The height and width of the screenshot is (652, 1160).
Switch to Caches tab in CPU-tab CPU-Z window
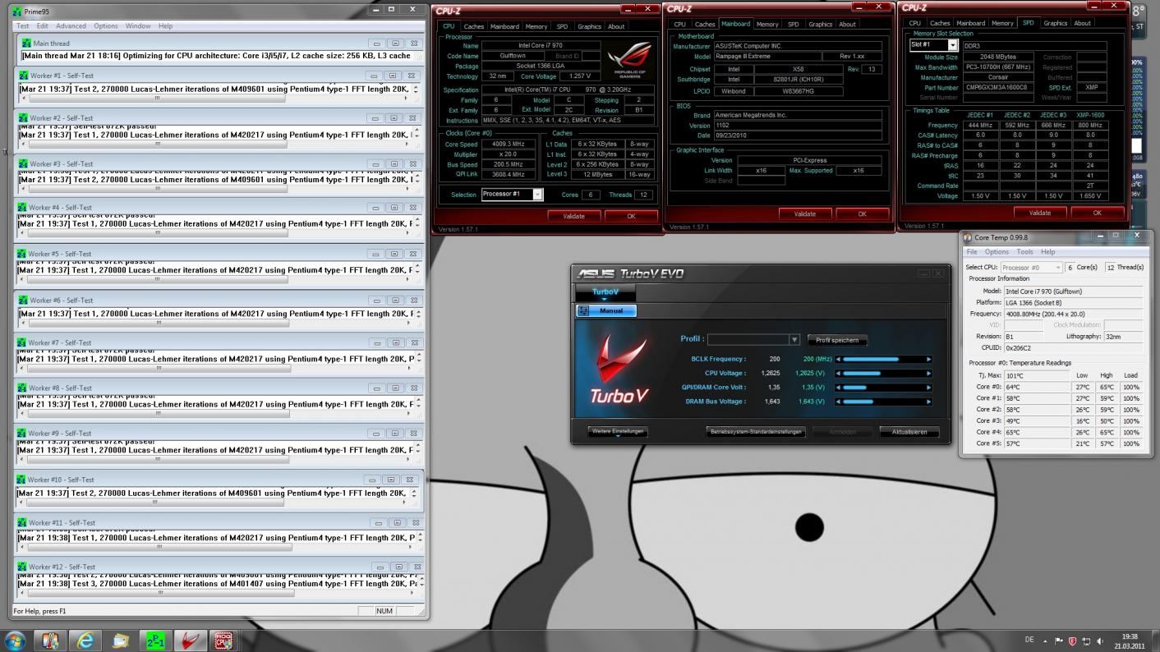(x=474, y=26)
